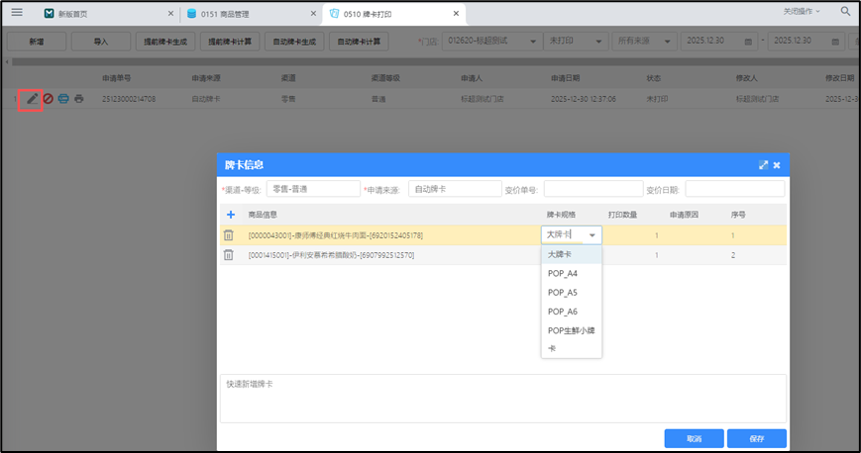The height and width of the screenshot is (453, 861).
Task: Click the black printer icon in the row
Action: 79,99
